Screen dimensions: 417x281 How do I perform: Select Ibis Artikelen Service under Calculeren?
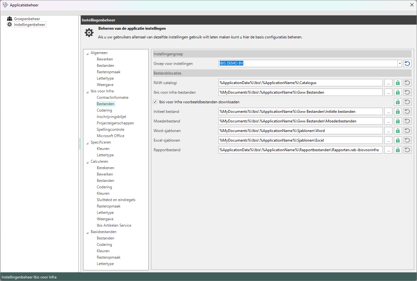(x=114, y=225)
